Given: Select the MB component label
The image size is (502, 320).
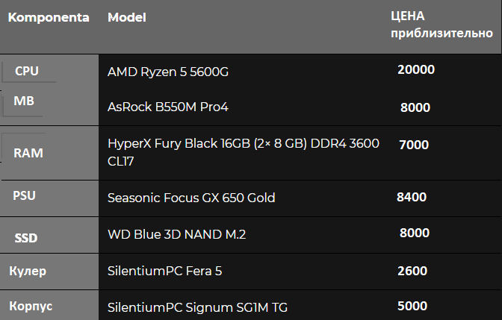Looking at the screenshot, I should pos(24,101).
